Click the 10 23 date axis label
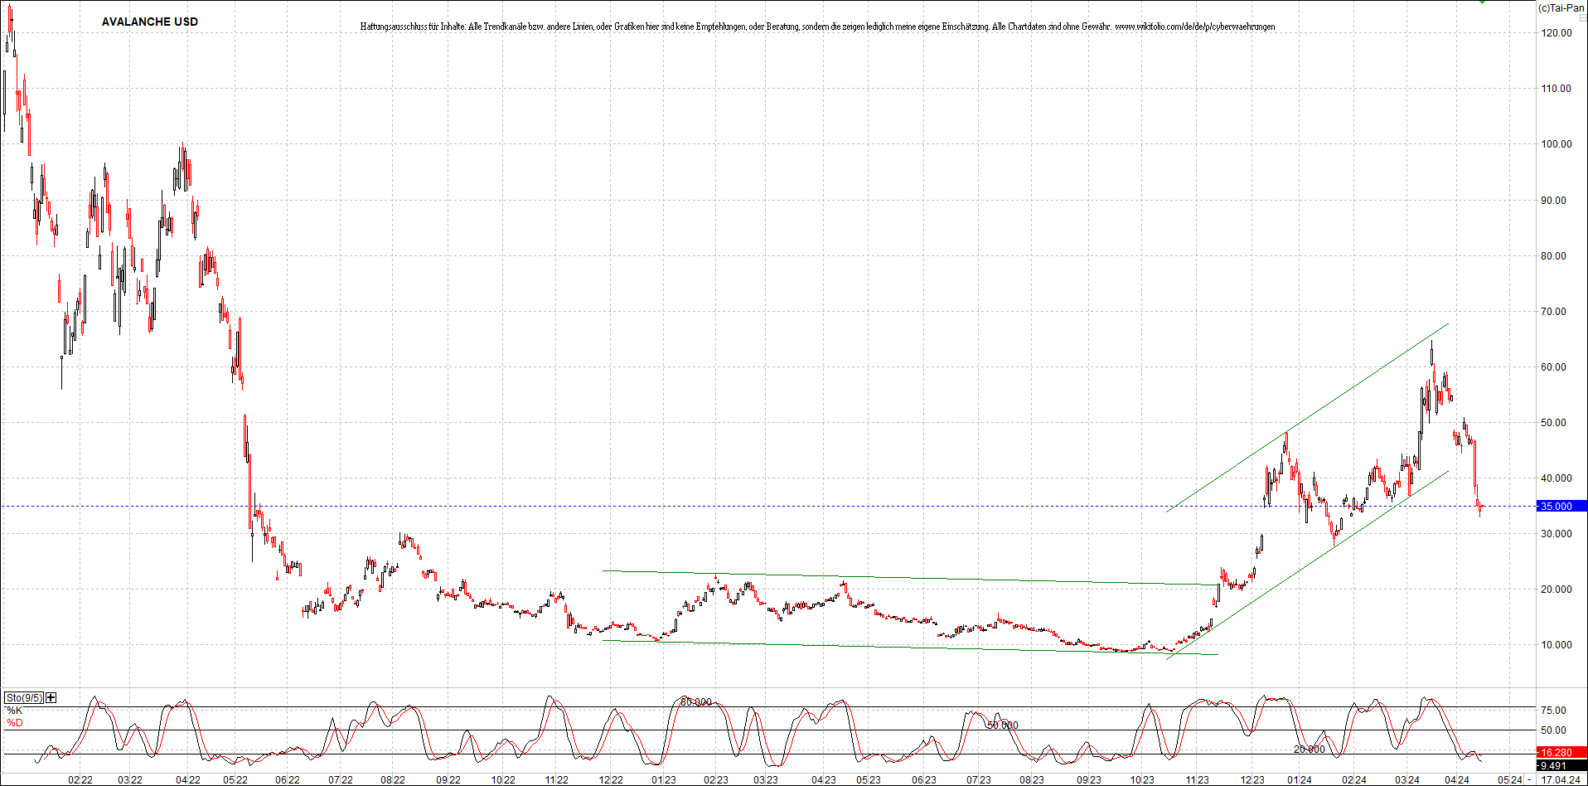The width and height of the screenshot is (1588, 786). tap(1142, 780)
